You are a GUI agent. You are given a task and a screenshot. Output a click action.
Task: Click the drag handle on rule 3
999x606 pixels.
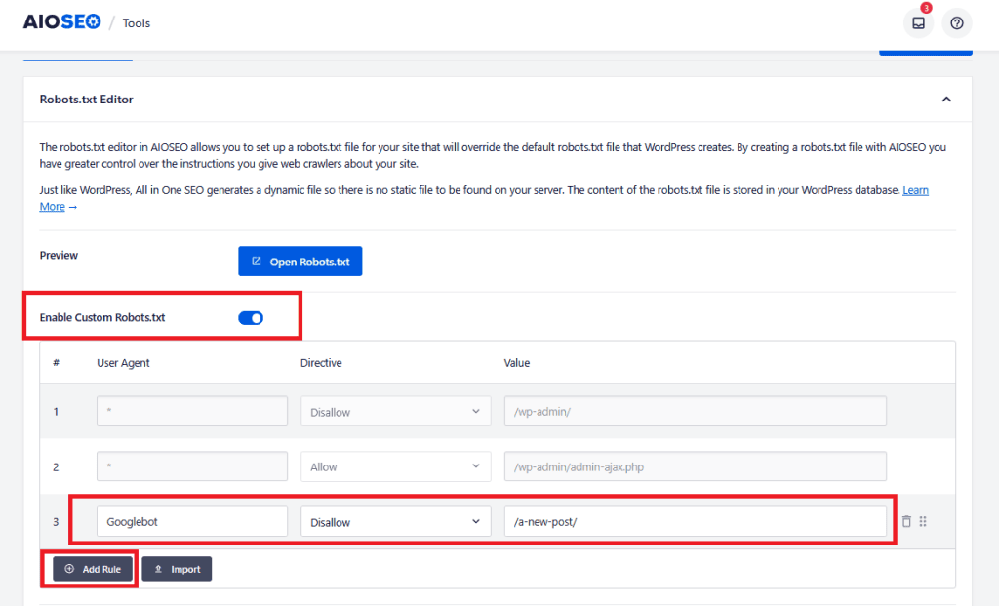[x=923, y=522]
